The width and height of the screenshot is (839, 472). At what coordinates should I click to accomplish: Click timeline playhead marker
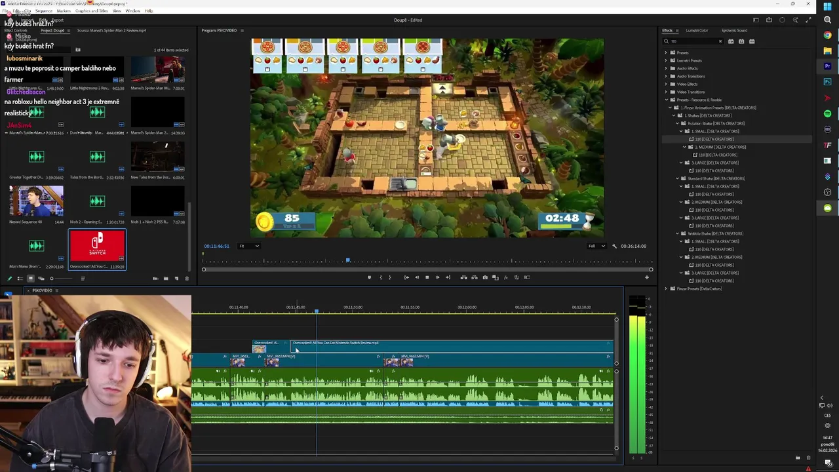pos(316,311)
